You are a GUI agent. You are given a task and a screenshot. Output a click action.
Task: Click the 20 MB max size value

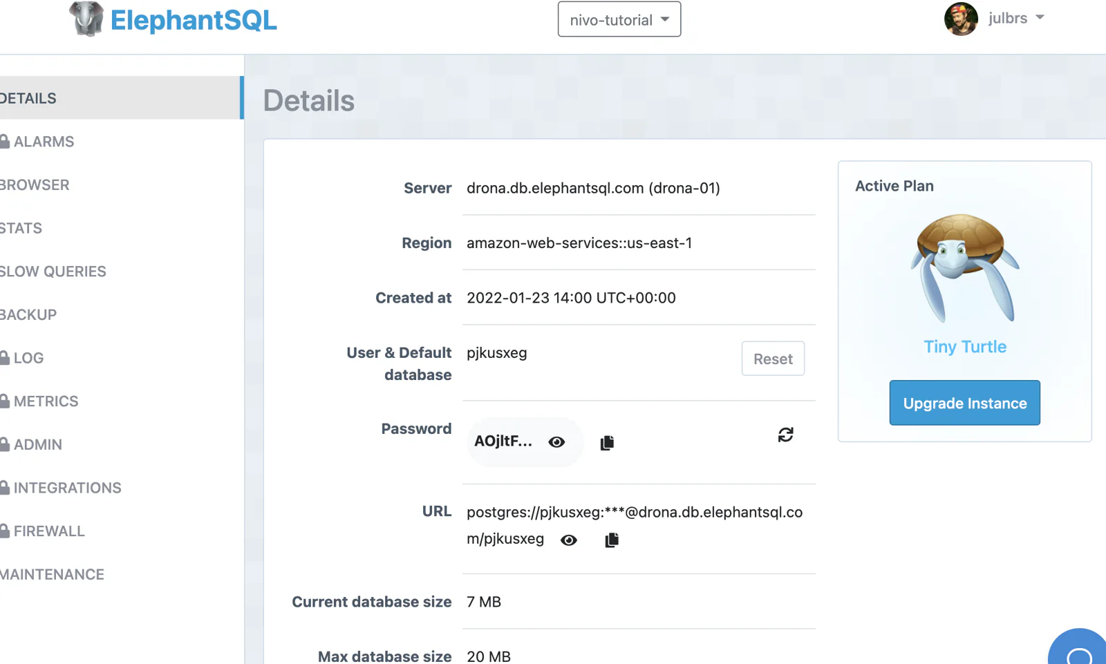[x=489, y=656]
